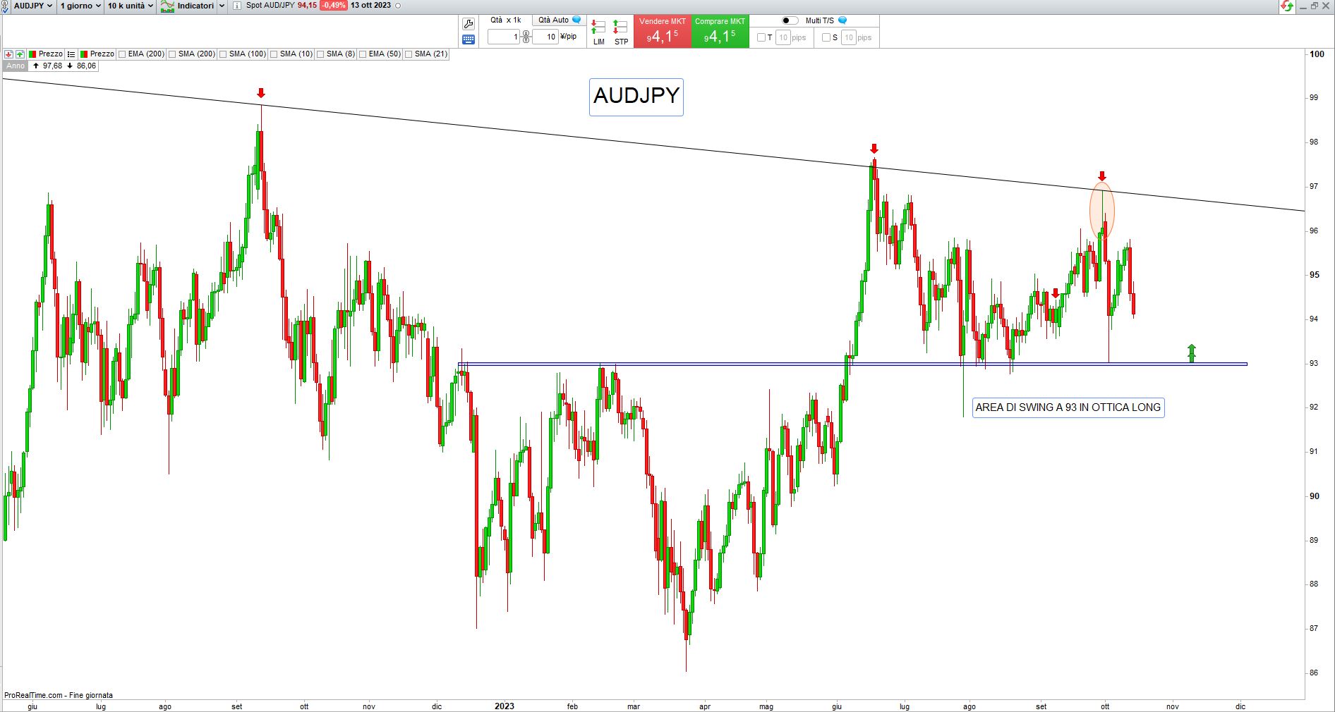Click the 'AREA DI SWING A 93 IN OTTICA LONG' note
The width and height of the screenshot is (1335, 712).
tap(1068, 407)
